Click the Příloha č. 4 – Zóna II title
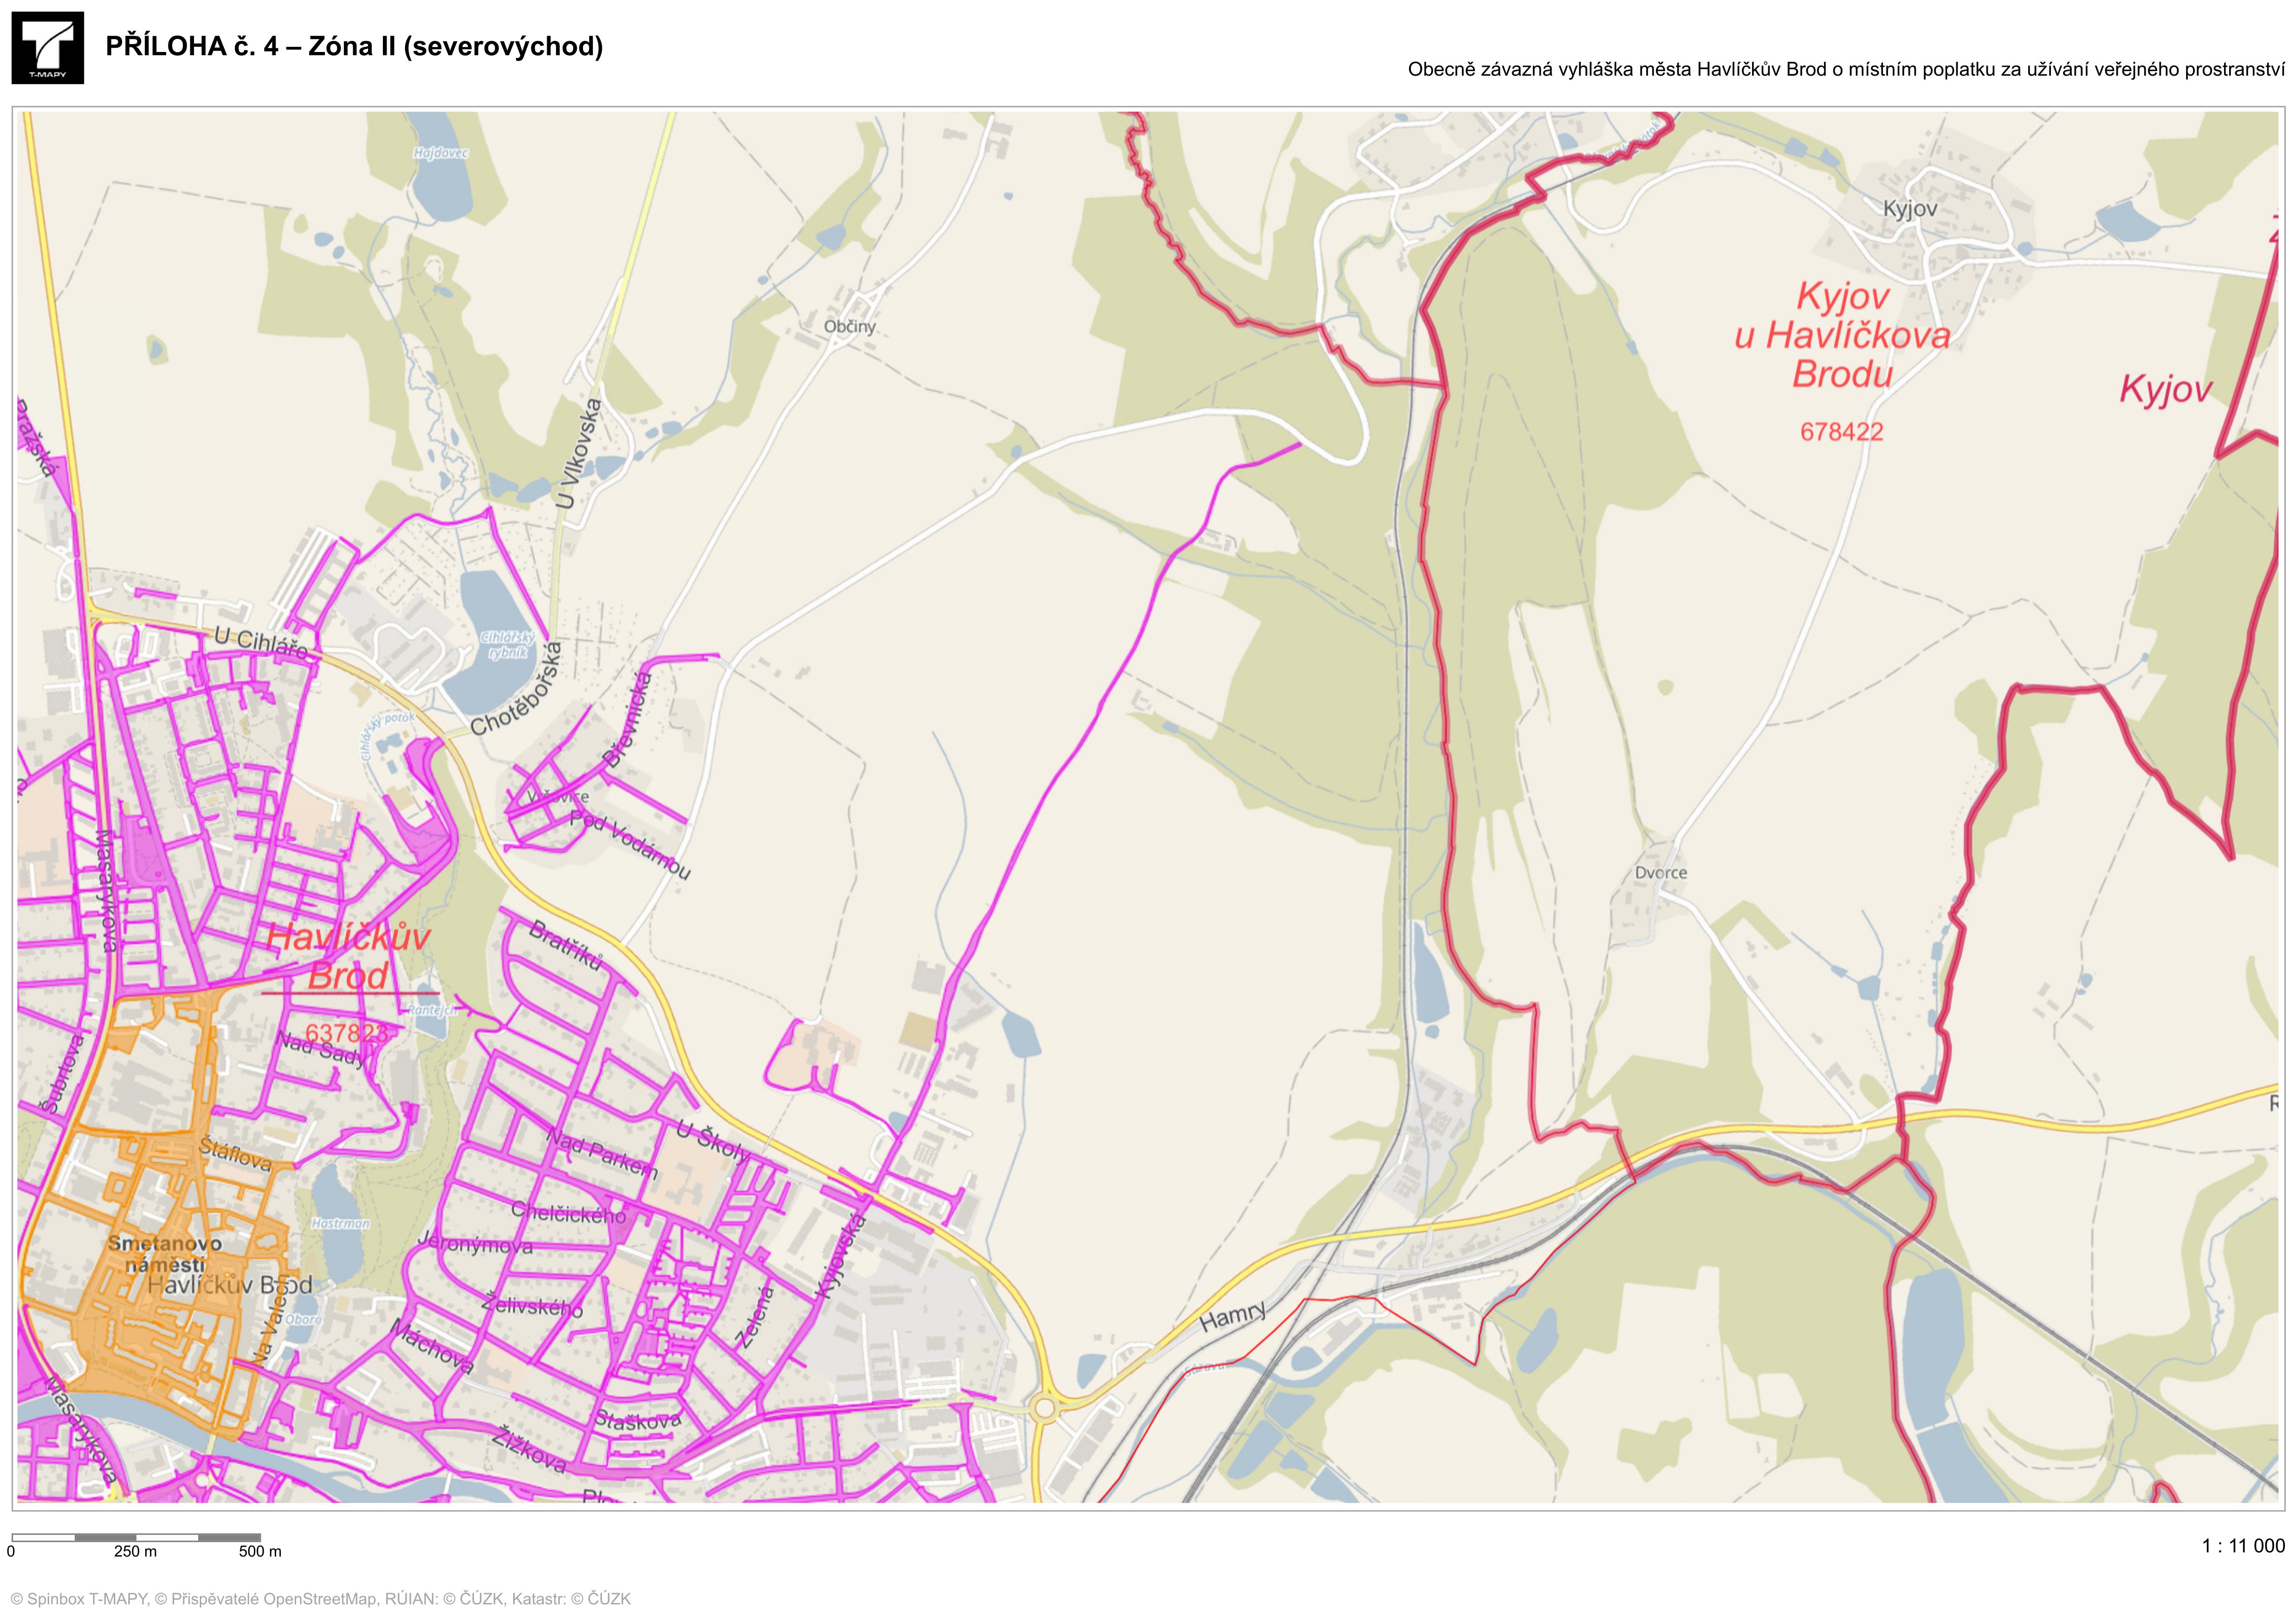The width and height of the screenshot is (2296, 1622). (354, 46)
